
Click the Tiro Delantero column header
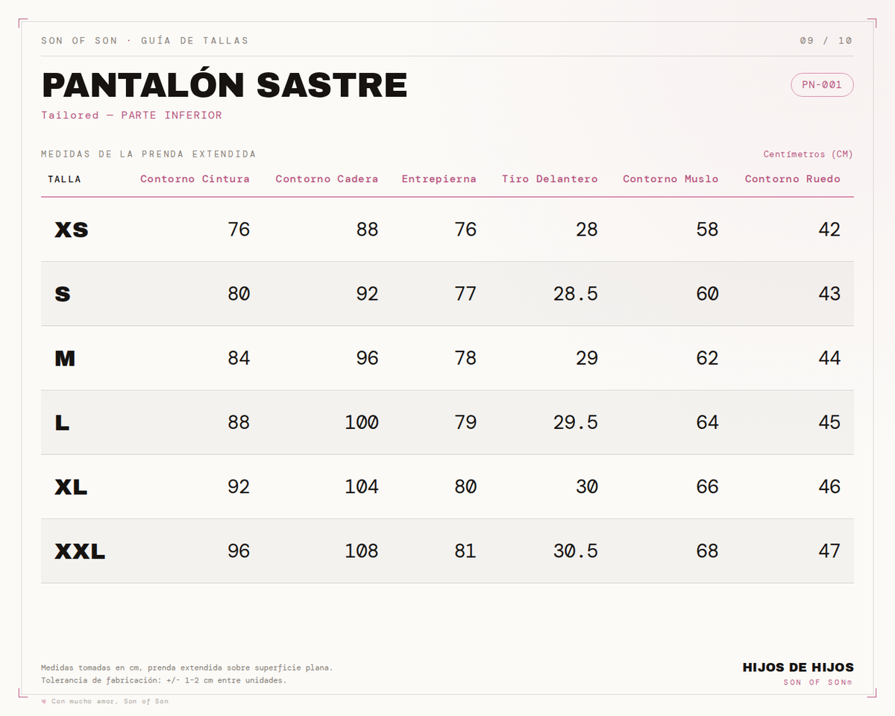click(x=550, y=179)
